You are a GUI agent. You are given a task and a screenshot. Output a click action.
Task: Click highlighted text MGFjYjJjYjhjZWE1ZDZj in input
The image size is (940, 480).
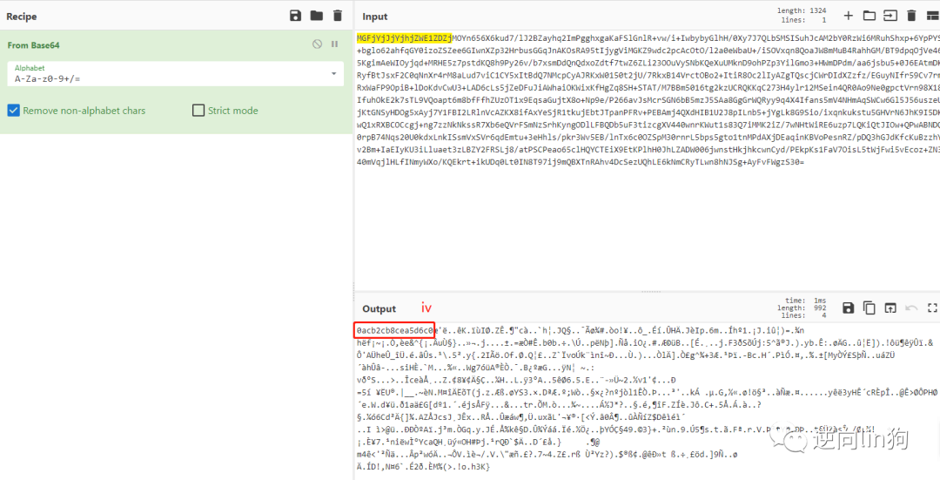(x=405, y=38)
